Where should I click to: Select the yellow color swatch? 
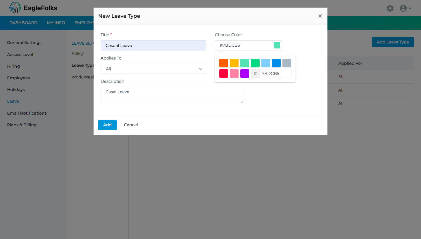tap(234, 63)
